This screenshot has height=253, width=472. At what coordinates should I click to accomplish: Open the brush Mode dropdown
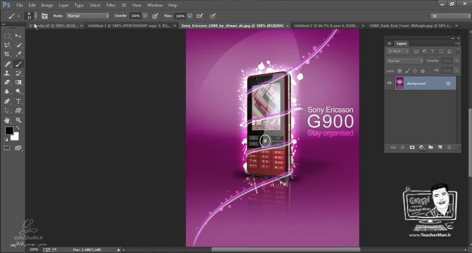[x=87, y=16]
